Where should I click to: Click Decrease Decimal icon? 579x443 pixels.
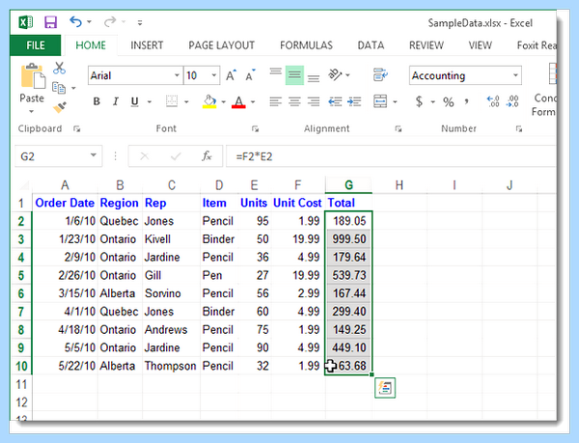[513, 101]
